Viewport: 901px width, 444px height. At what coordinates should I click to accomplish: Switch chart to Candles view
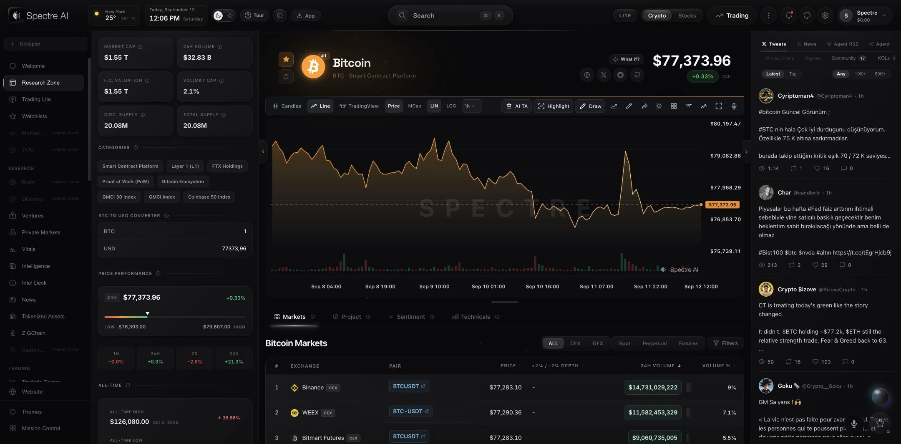pyautogui.click(x=287, y=106)
